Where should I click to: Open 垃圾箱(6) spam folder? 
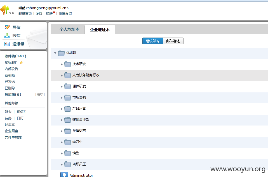[x=13, y=95]
